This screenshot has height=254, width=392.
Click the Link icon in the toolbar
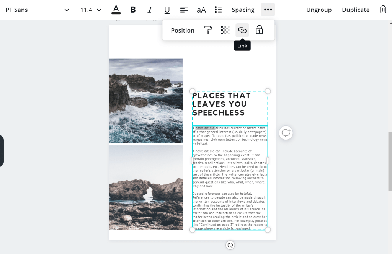(242, 30)
